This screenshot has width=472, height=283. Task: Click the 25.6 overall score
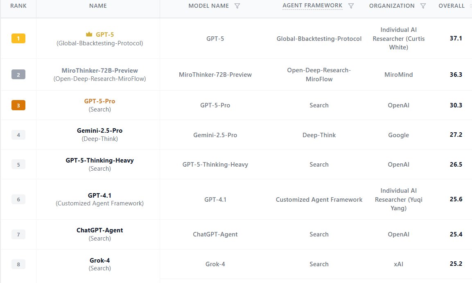click(x=456, y=199)
